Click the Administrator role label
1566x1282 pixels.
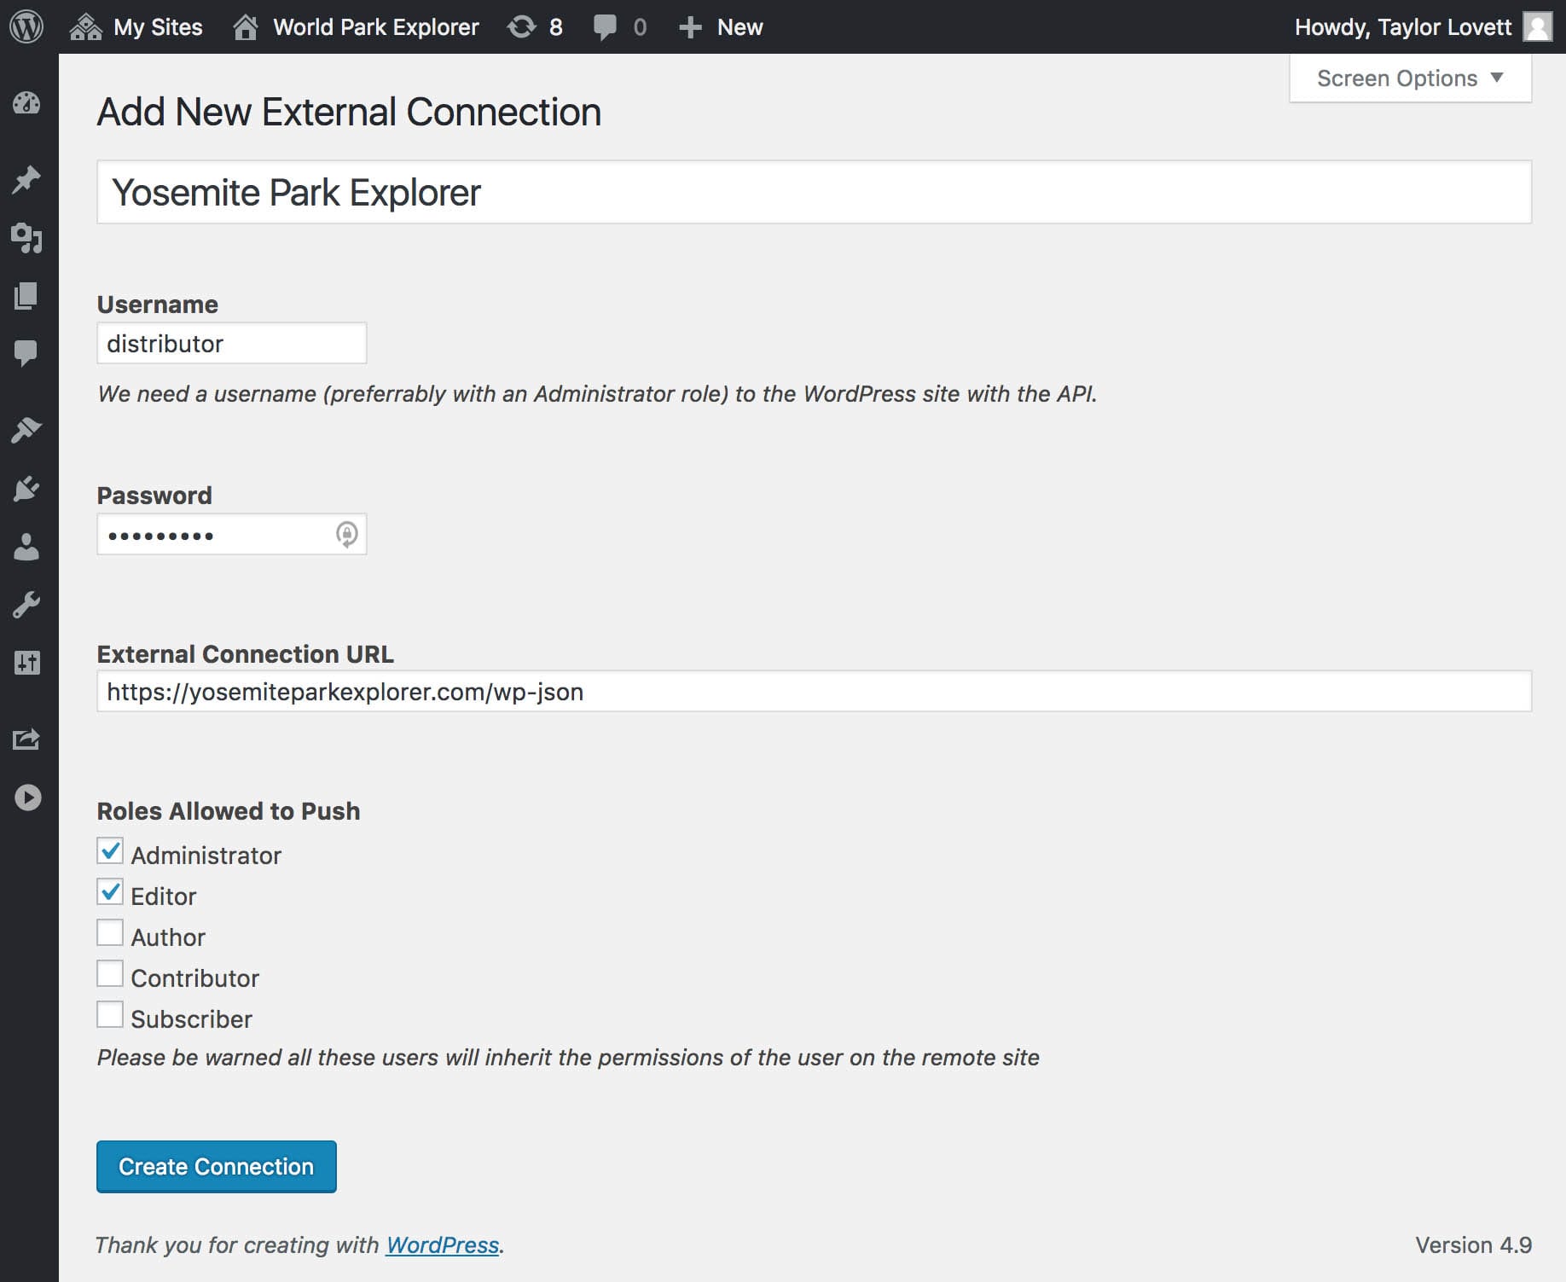coord(206,856)
